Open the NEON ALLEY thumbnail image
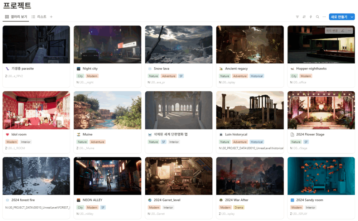The height and width of the screenshot is (221, 358). click(x=107, y=176)
